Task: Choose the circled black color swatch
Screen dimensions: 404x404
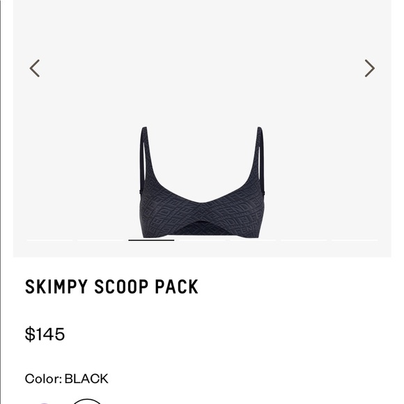Action: [87, 401]
